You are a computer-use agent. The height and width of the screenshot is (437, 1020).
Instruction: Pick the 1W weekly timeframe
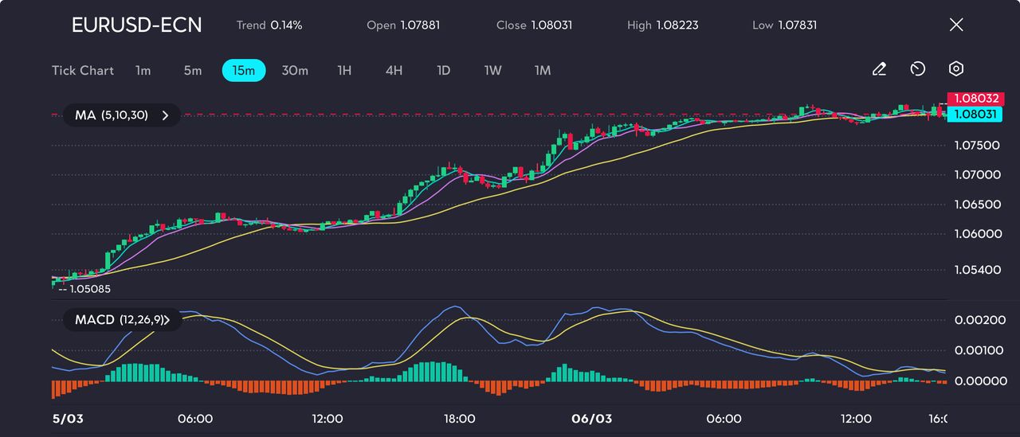click(493, 71)
